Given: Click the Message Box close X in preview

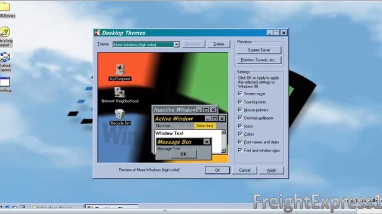Looking at the screenshot, I should (x=207, y=141).
